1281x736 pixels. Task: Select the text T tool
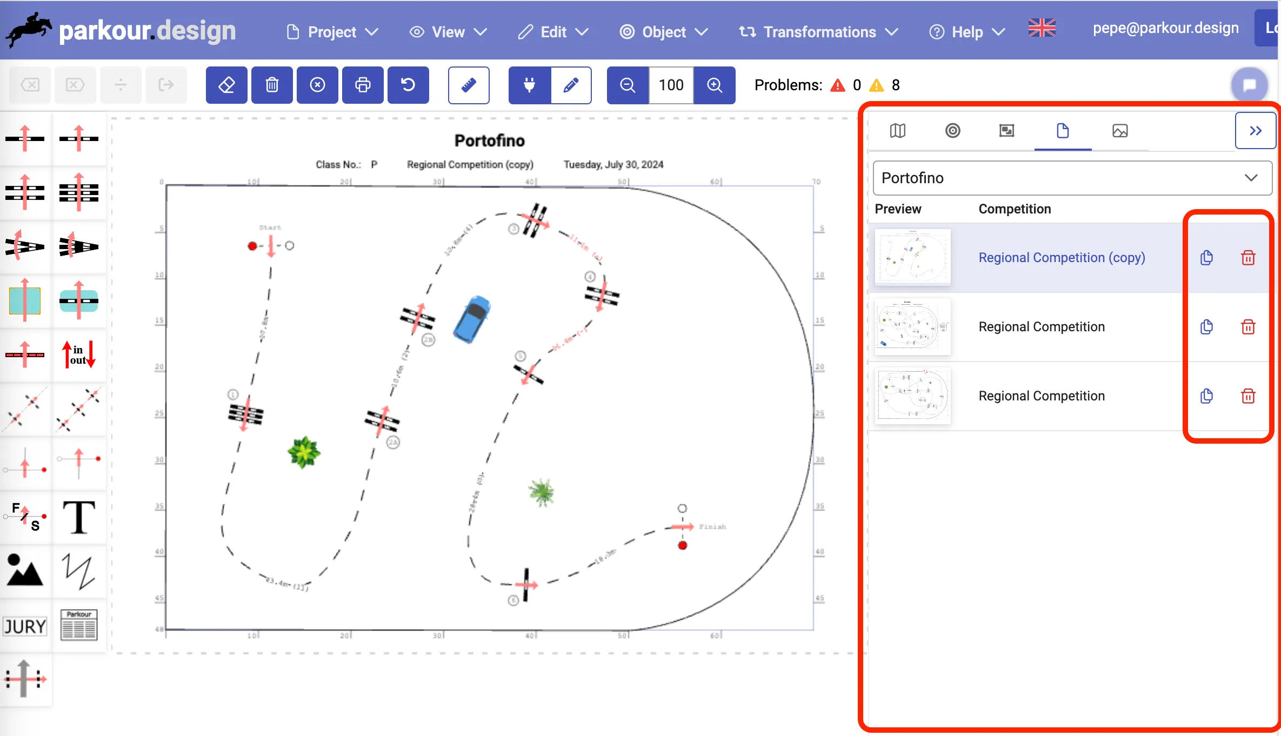pyautogui.click(x=79, y=517)
